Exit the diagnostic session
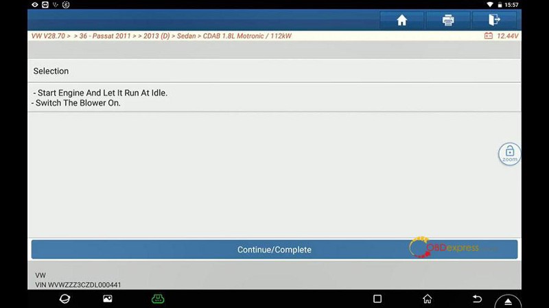549x308 pixels. pyautogui.click(x=494, y=20)
